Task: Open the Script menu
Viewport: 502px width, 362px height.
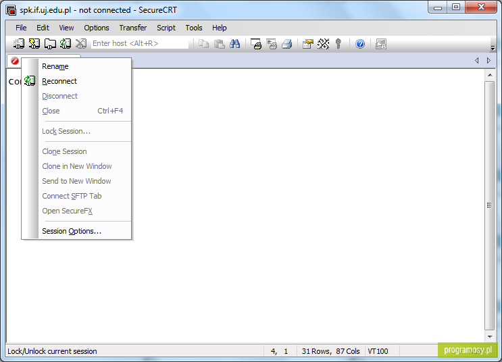Action: coord(166,28)
